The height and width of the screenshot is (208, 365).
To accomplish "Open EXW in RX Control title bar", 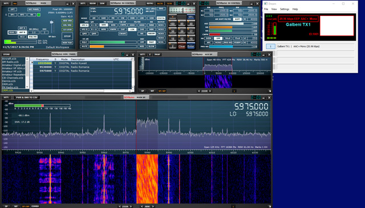I will (102, 3).
